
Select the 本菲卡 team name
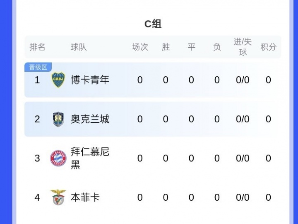pos(85,197)
